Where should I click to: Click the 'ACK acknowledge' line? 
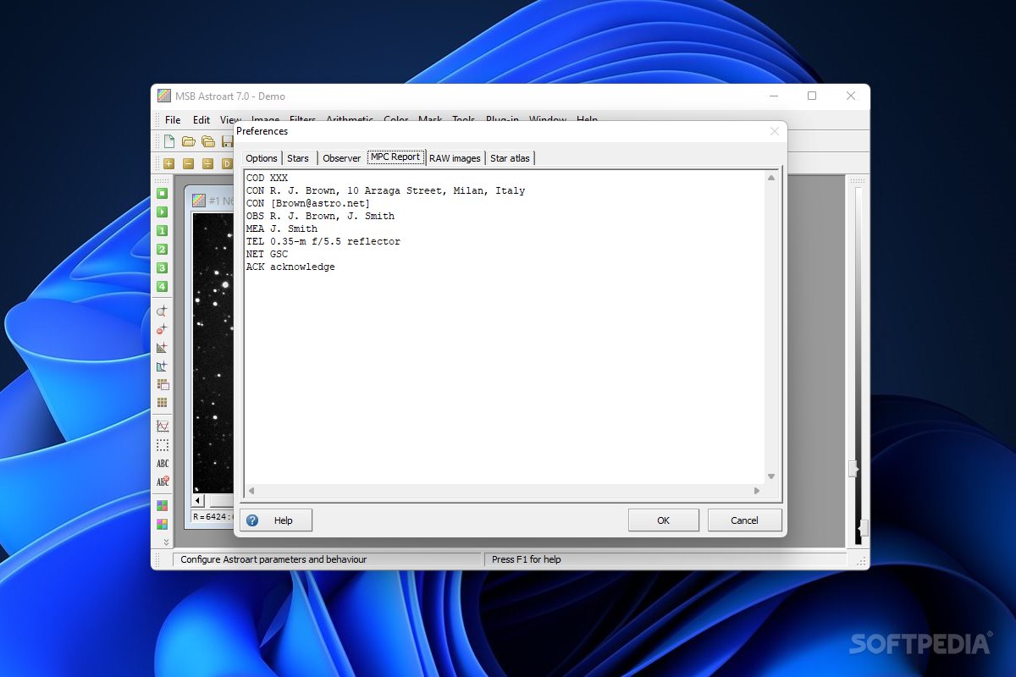tap(290, 267)
